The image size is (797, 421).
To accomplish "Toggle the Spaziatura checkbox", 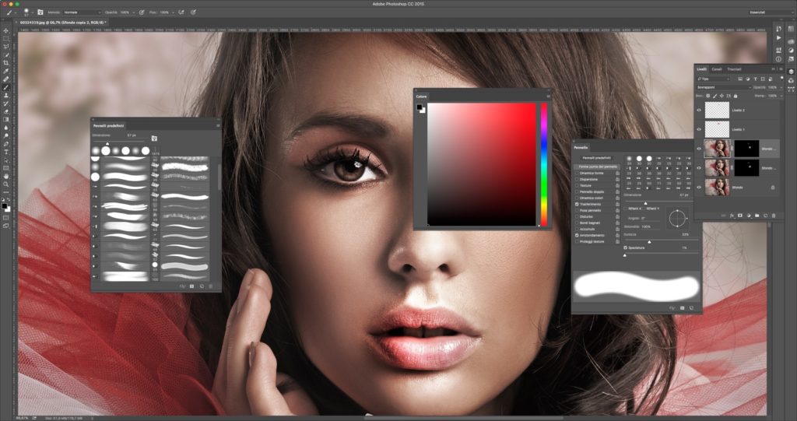I will pyautogui.click(x=625, y=247).
